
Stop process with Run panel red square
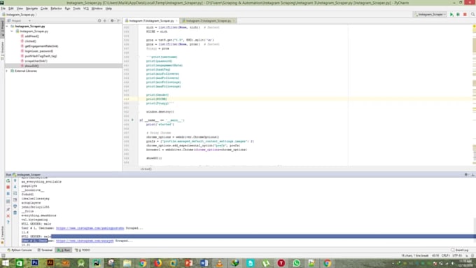8,188
